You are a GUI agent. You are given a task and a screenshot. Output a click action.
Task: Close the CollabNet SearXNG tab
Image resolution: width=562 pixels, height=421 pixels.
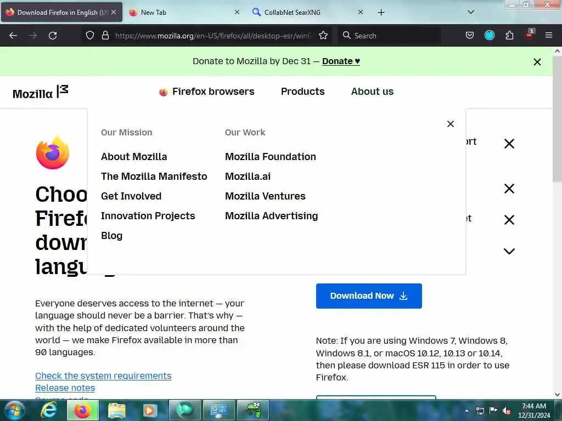[x=361, y=12]
